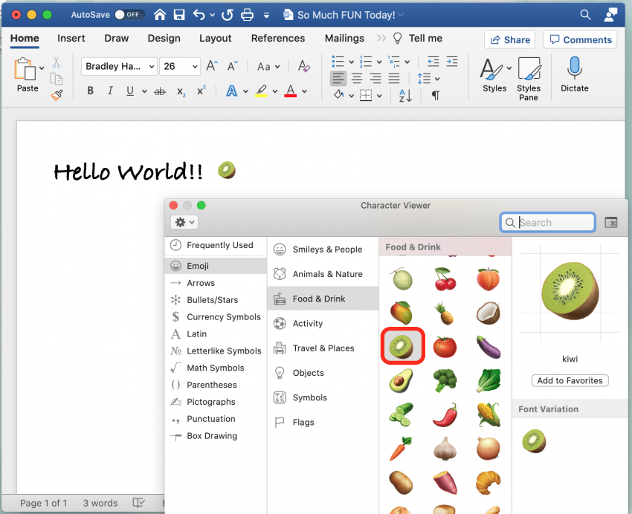Clear all formatting with the eraser A icon
This screenshot has width=632, height=514.
[304, 66]
